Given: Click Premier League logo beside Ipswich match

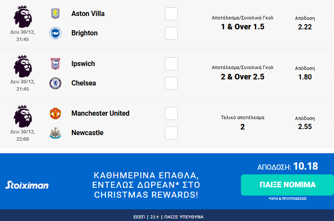Looking at the screenshot, I should (22, 66).
